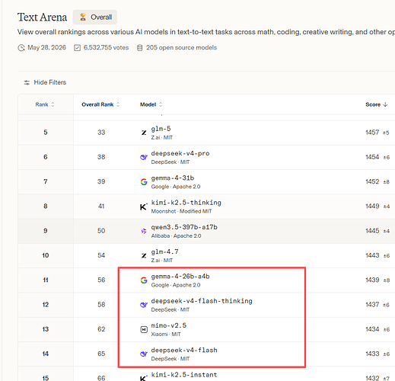Click the 205 open source models text
The width and height of the screenshot is (395, 381).
click(181, 48)
